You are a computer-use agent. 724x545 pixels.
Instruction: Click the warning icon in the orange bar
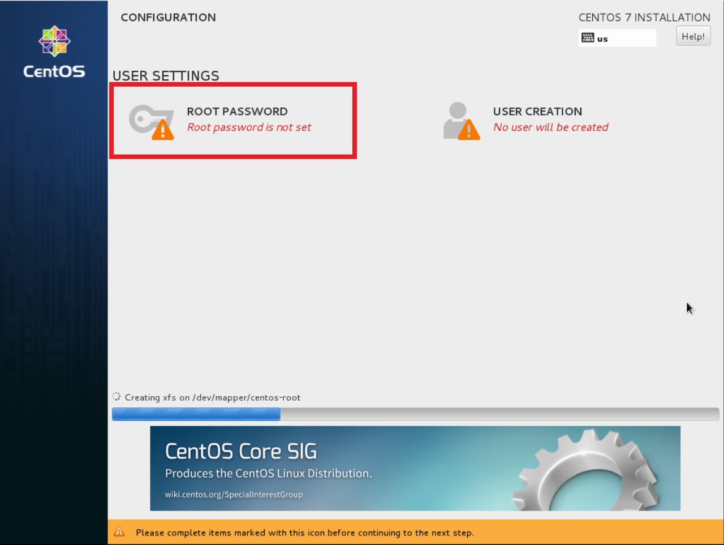[120, 532]
